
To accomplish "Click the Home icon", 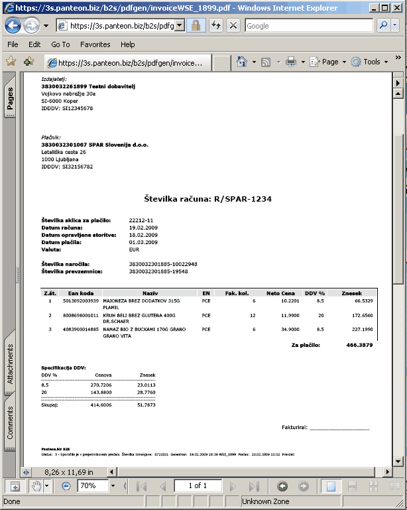I will (x=241, y=62).
